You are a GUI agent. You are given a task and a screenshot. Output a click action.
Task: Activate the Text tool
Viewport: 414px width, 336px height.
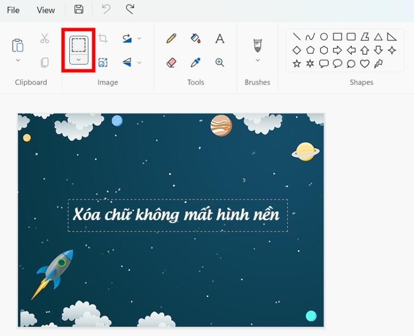point(219,38)
